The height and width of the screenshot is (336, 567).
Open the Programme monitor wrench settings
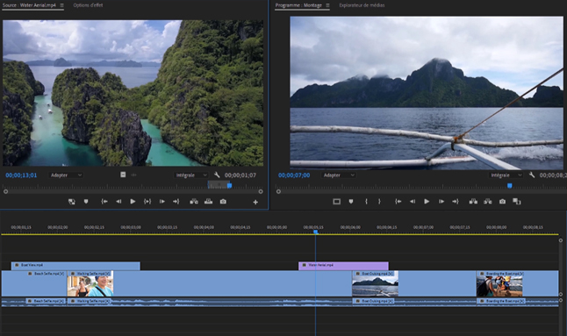tap(532, 175)
